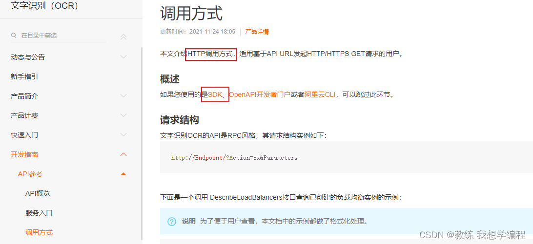Expand the 产品计费 chevron arrow

point(124,116)
